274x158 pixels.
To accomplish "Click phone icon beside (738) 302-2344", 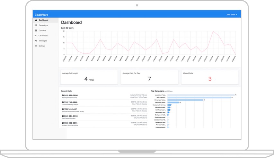I will [x=63, y=123].
